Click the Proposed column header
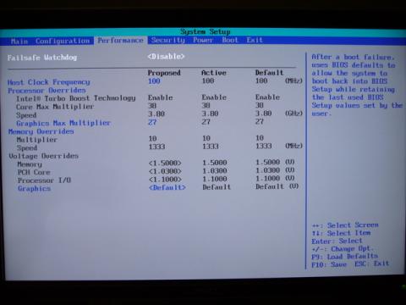The width and height of the screenshot is (406, 305). pyautogui.click(x=164, y=73)
